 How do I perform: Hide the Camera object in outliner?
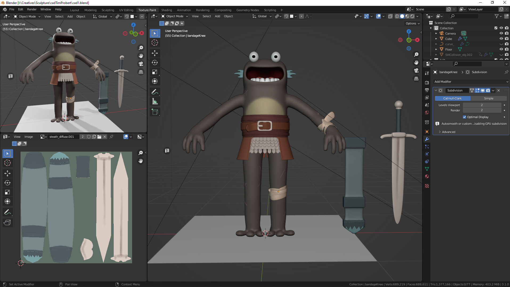click(x=501, y=34)
